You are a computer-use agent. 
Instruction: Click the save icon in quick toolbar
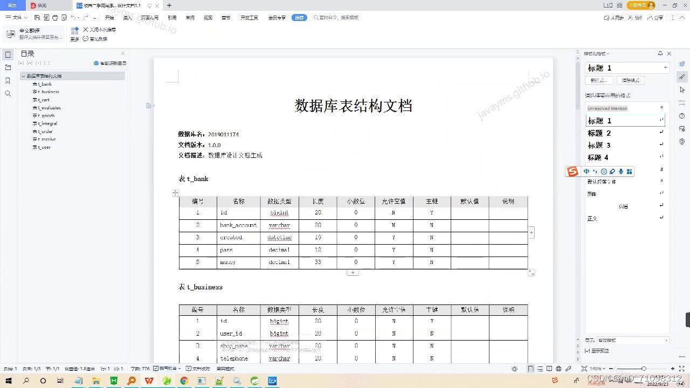[37, 18]
